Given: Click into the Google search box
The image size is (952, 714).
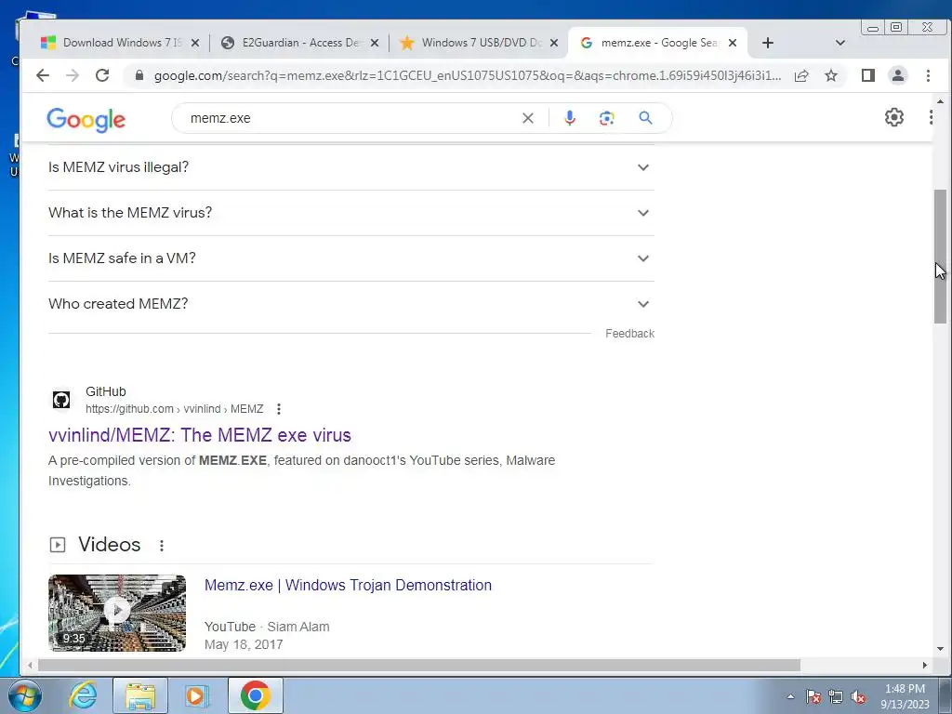Looking at the screenshot, I should 352,118.
